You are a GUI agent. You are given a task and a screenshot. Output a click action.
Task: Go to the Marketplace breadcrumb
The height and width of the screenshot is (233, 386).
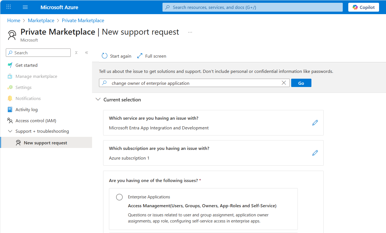(x=41, y=21)
